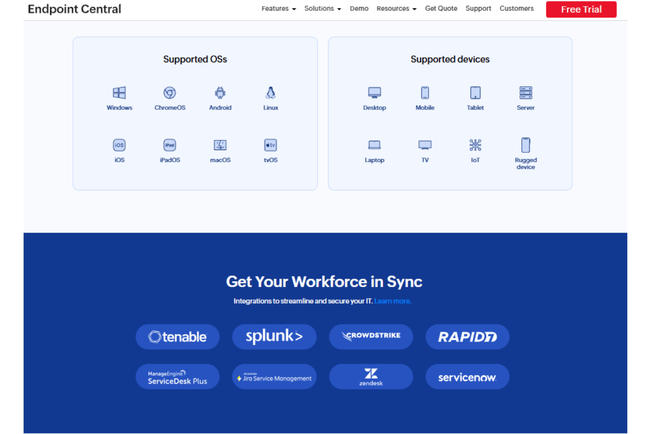The height and width of the screenshot is (434, 651).
Task: Click the Laptop device icon
Action: (x=374, y=145)
